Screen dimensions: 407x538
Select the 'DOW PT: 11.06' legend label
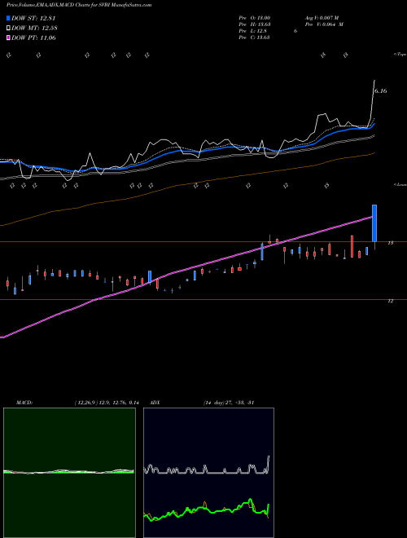(33, 38)
